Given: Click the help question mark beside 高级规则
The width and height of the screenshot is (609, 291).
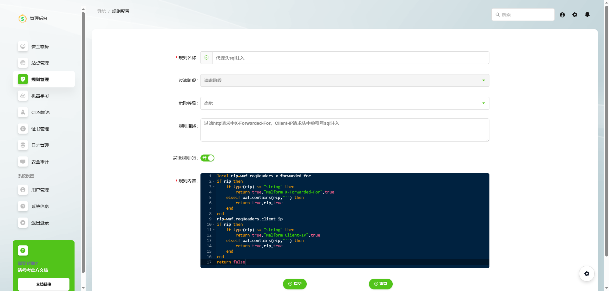Looking at the screenshot, I should tap(194, 158).
